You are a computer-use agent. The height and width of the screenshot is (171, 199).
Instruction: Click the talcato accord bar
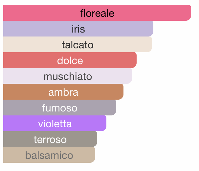[78, 44]
